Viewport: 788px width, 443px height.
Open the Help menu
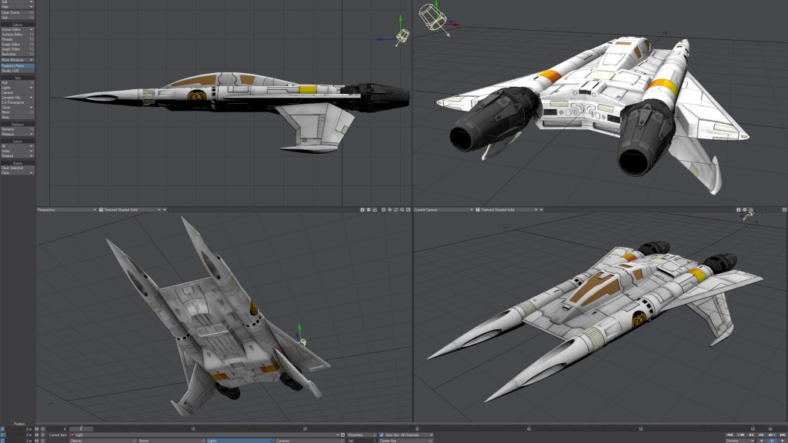tap(17, 8)
